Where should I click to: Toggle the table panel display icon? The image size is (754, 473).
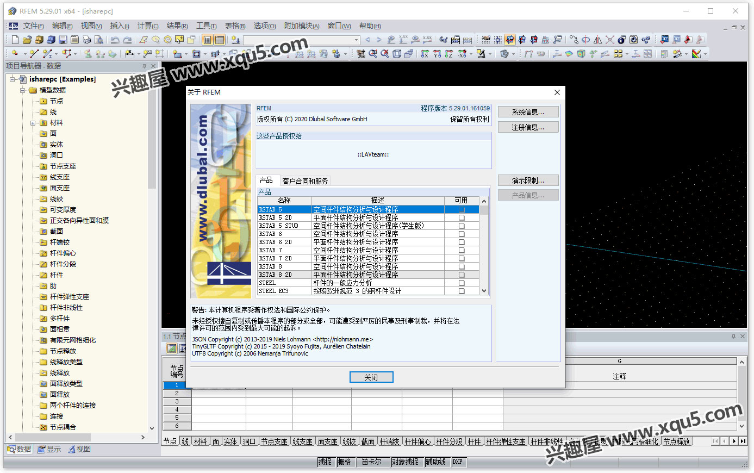tap(219, 40)
